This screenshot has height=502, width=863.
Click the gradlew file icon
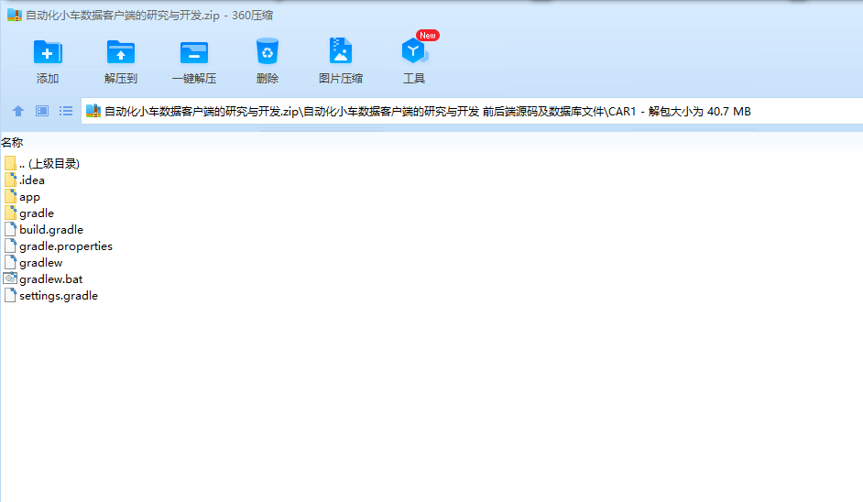tap(10, 263)
